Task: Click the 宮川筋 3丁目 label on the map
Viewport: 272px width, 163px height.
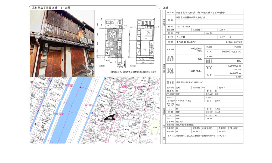Action: (94, 105)
